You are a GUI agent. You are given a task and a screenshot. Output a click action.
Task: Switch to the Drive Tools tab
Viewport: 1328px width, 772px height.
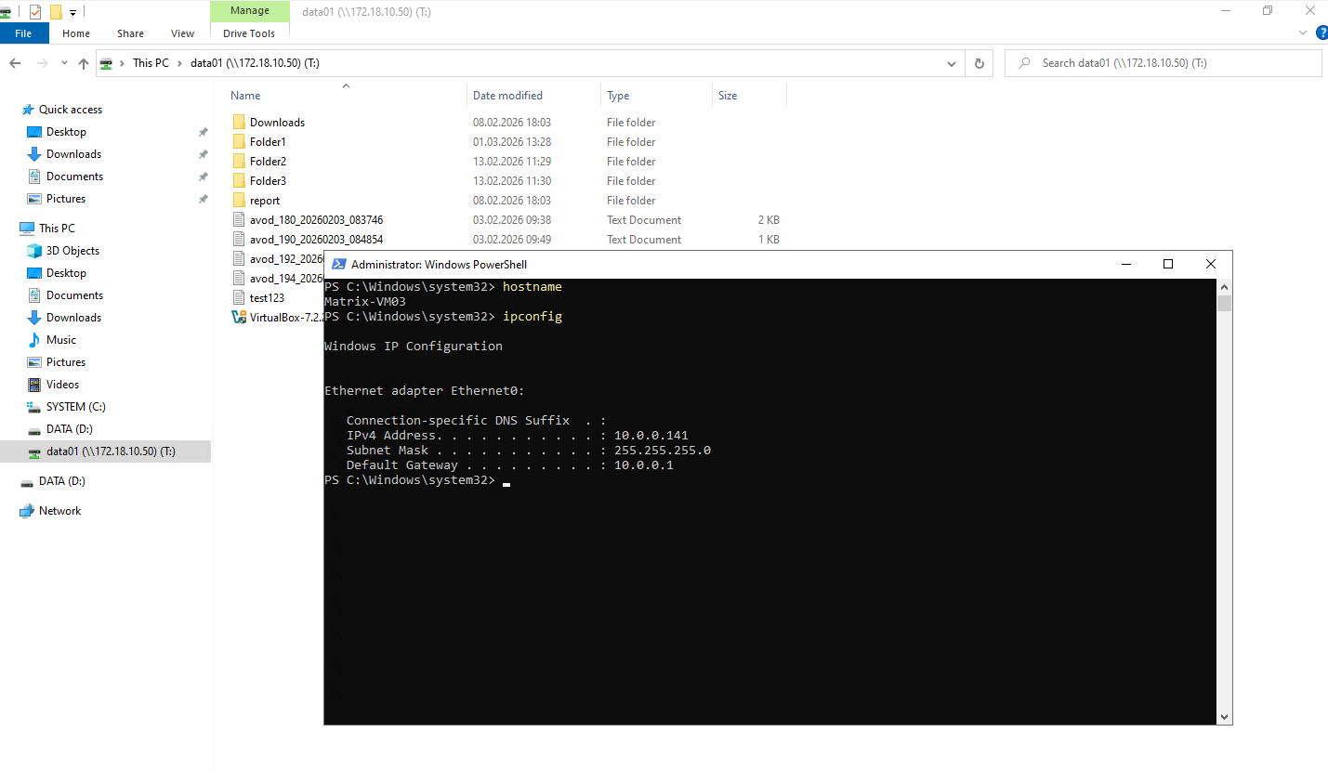pyautogui.click(x=249, y=33)
